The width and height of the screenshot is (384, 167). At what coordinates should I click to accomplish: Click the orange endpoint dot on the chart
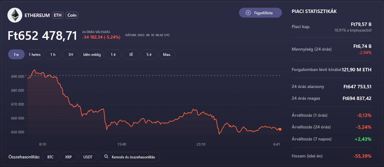[280, 129]
